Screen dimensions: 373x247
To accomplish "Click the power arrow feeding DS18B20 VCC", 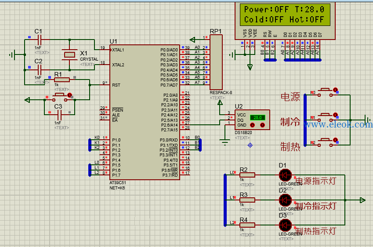I will click(x=220, y=102).
